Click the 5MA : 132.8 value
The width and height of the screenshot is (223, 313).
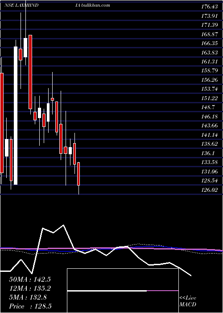pyautogui.click(x=28, y=297)
